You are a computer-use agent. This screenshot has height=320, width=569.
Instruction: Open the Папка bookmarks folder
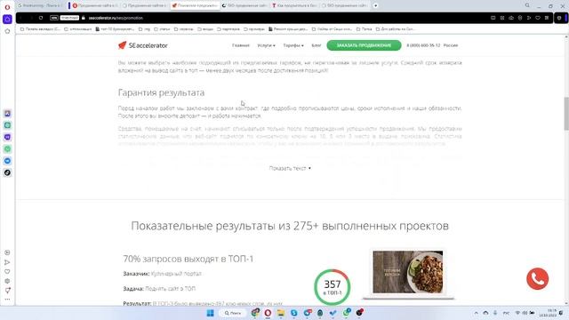(364, 28)
